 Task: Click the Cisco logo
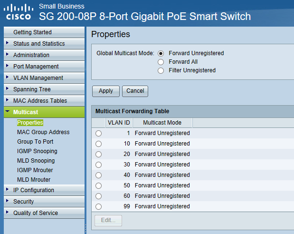(19, 12)
